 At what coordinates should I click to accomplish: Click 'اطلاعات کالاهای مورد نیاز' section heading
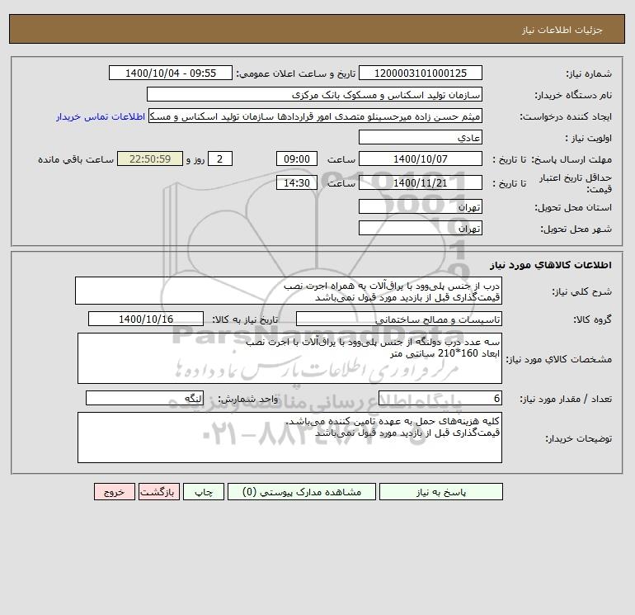click(550, 265)
